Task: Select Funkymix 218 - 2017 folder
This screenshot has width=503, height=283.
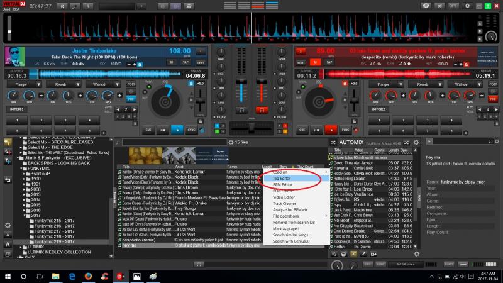Action: tap(54, 236)
